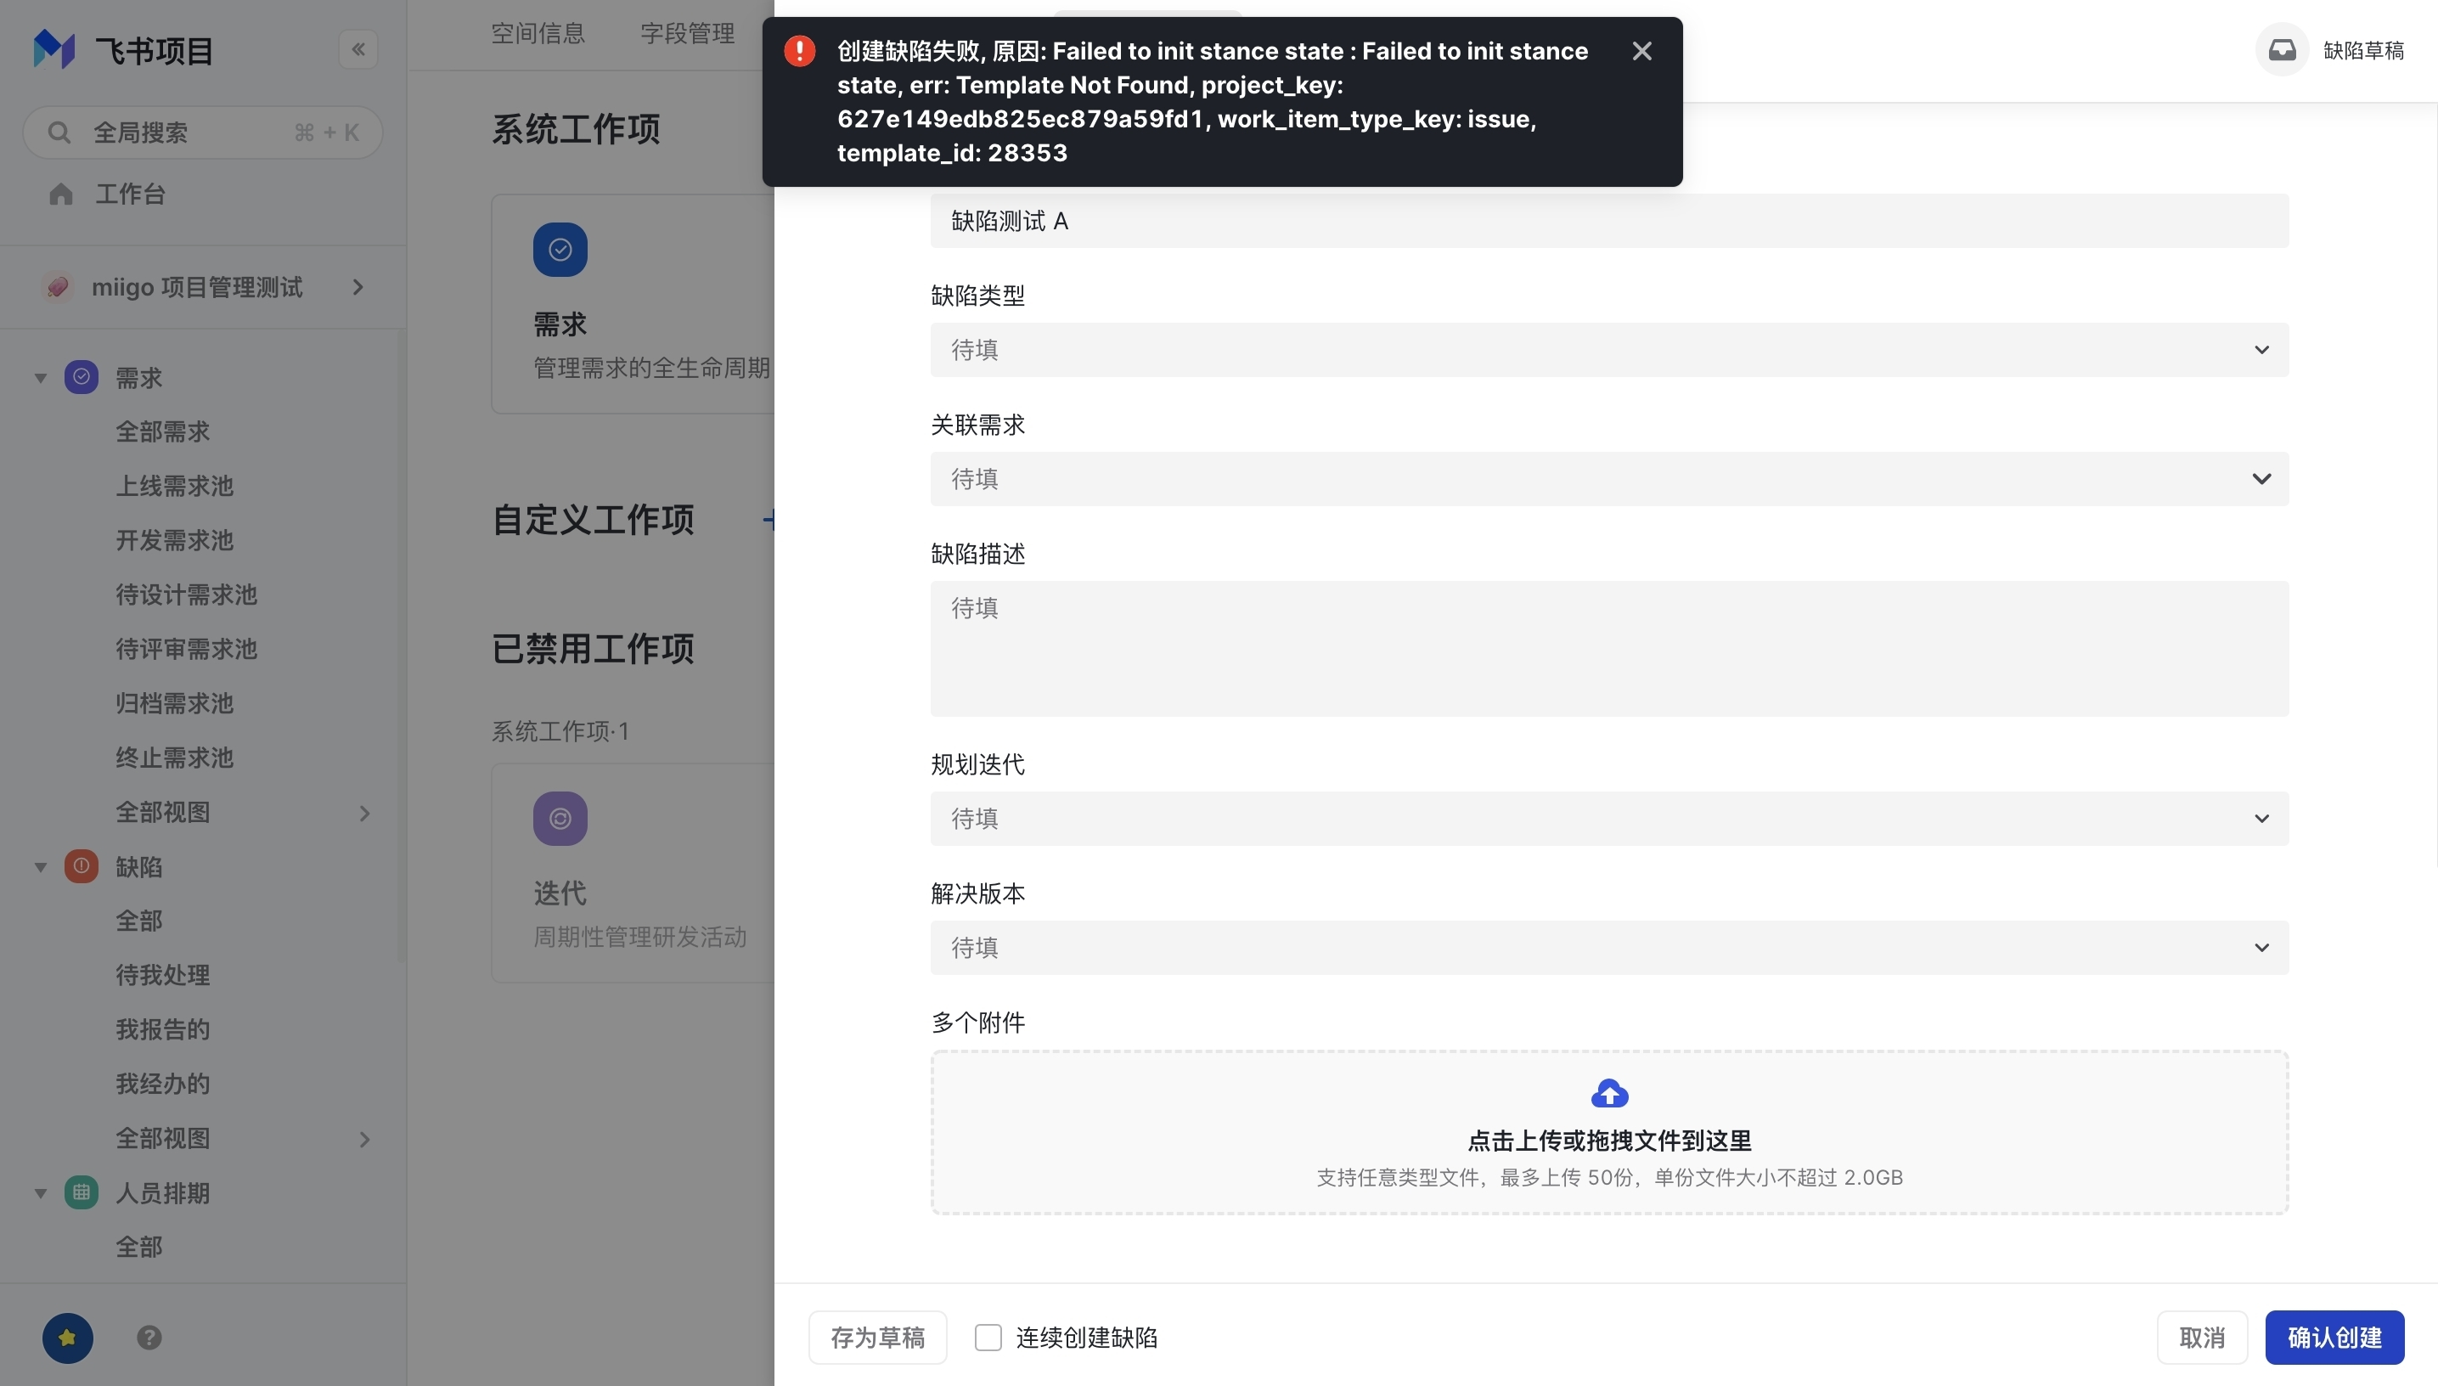Click 系统工作项·1 label
The image size is (2438, 1386).
560,731
